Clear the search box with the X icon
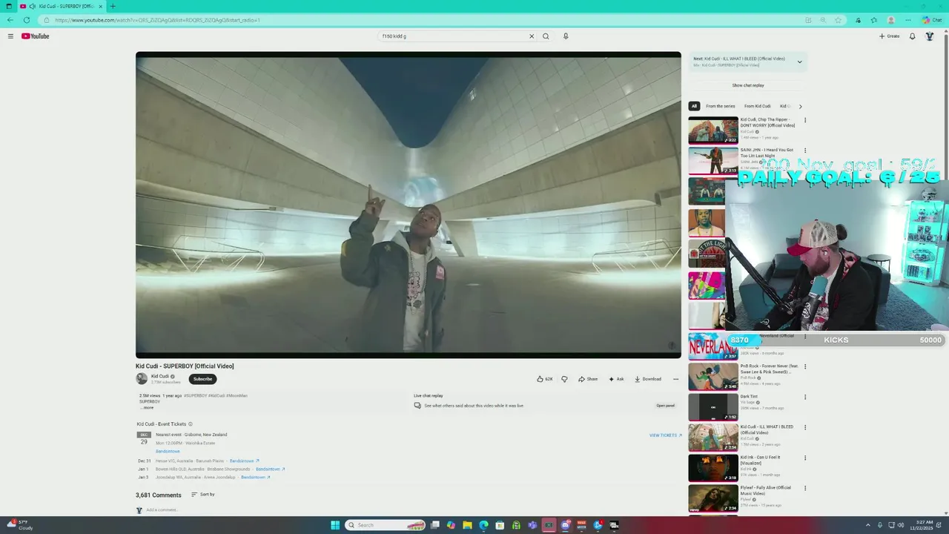The height and width of the screenshot is (534, 949). tap(531, 36)
